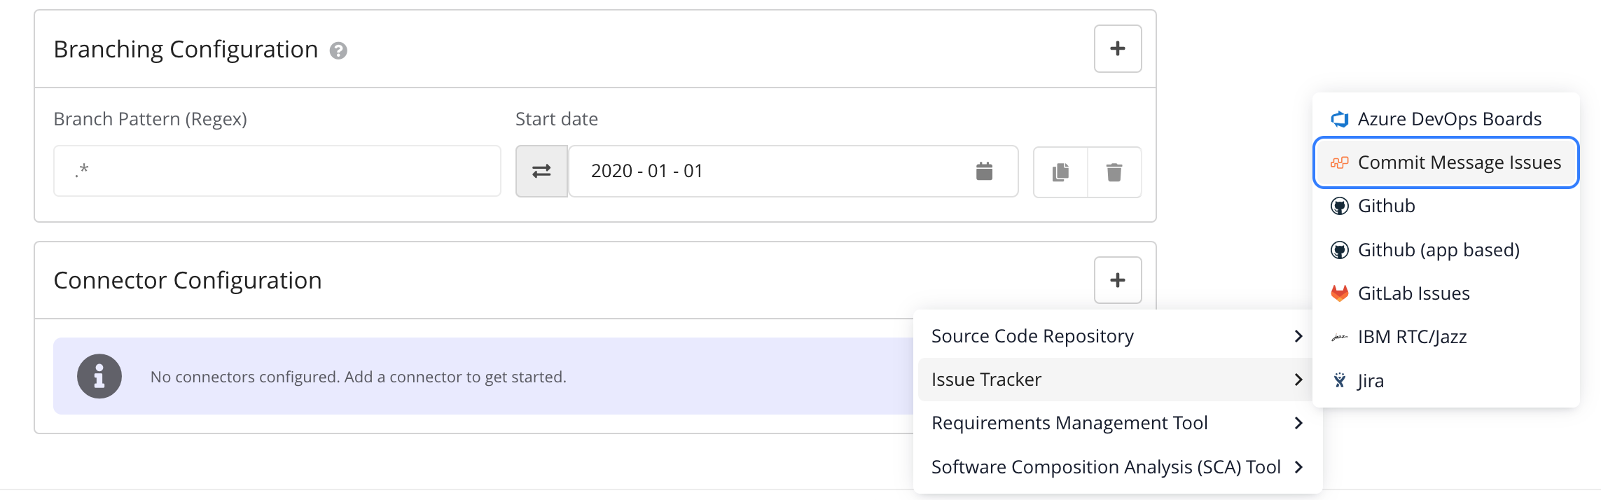
Task: Expand chevron next to Requirements Management Tool
Action: (1298, 423)
